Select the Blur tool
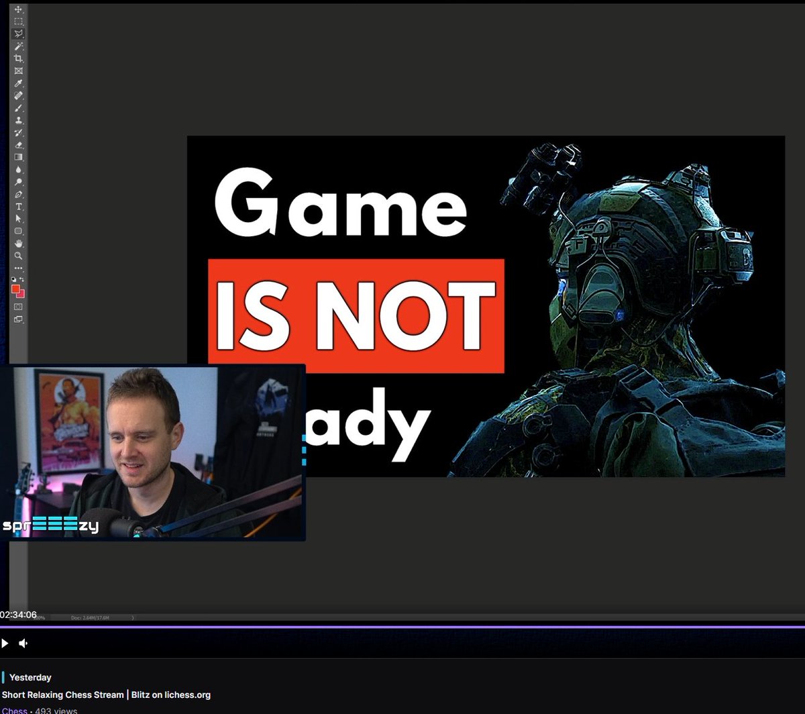 click(19, 169)
